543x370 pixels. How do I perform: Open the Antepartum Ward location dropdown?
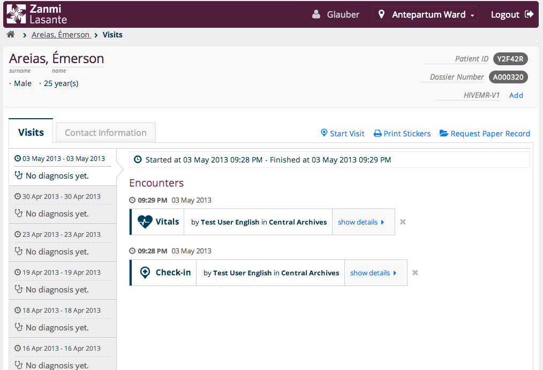(x=427, y=14)
